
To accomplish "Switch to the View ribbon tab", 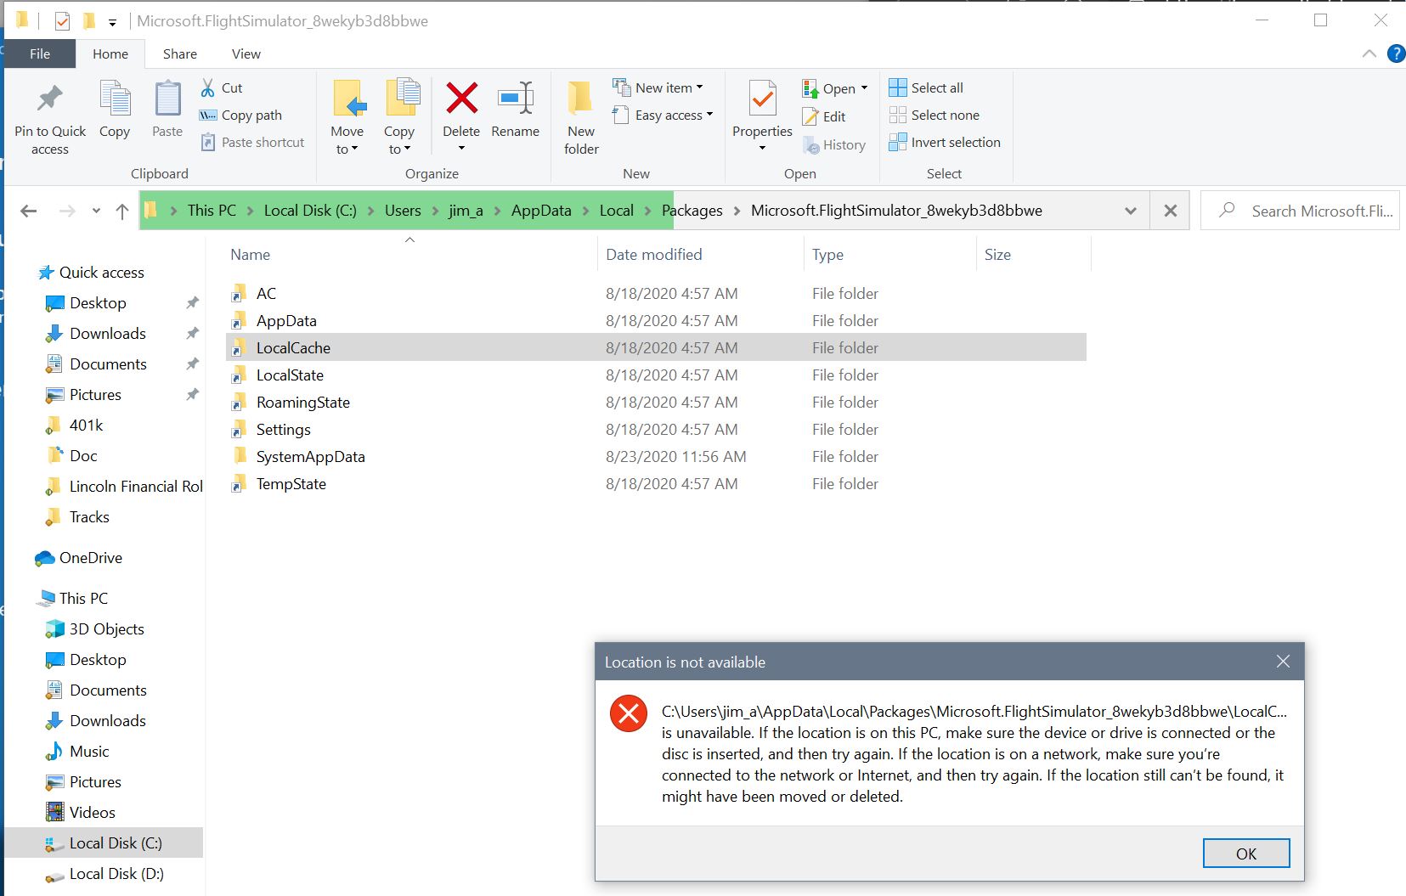I will (x=246, y=54).
